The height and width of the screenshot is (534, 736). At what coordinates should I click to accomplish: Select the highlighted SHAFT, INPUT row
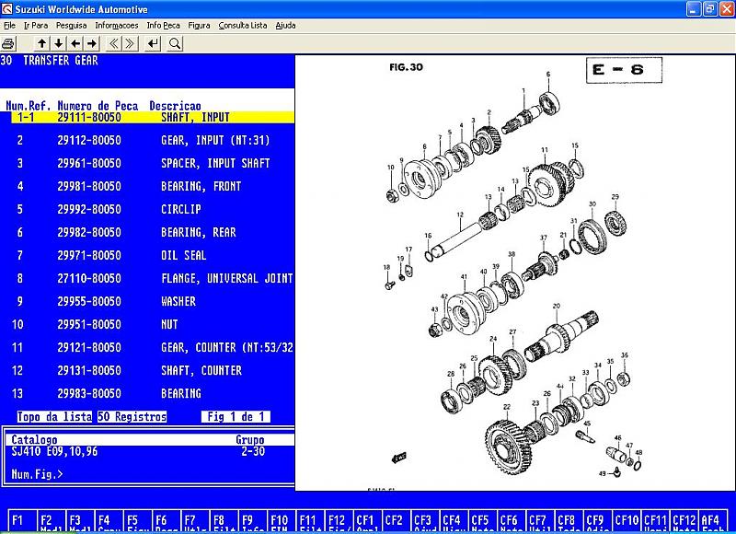(153, 118)
